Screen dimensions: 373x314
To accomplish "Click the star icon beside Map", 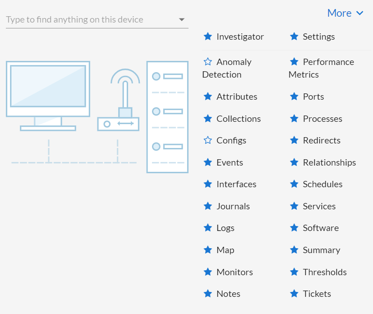I will point(207,250).
